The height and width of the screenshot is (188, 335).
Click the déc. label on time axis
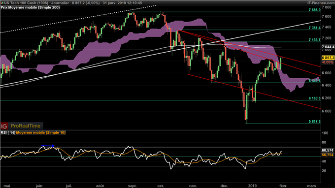[224, 186]
